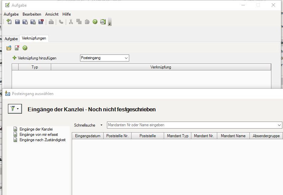Click the paste clipboard toolbar icon
Screen dimensions: 283x195
tap(87, 22)
